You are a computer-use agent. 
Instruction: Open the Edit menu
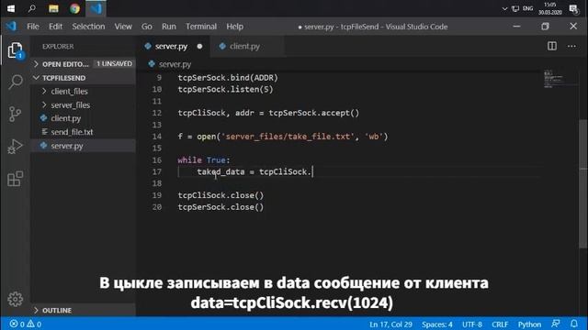[x=55, y=27]
